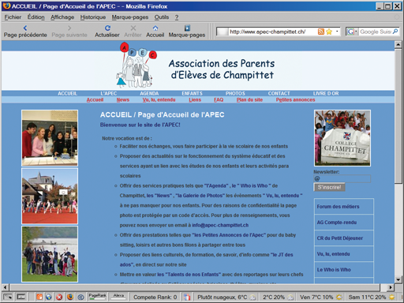Select the AGENDA site tab
404x303 pixels.
click(149, 93)
